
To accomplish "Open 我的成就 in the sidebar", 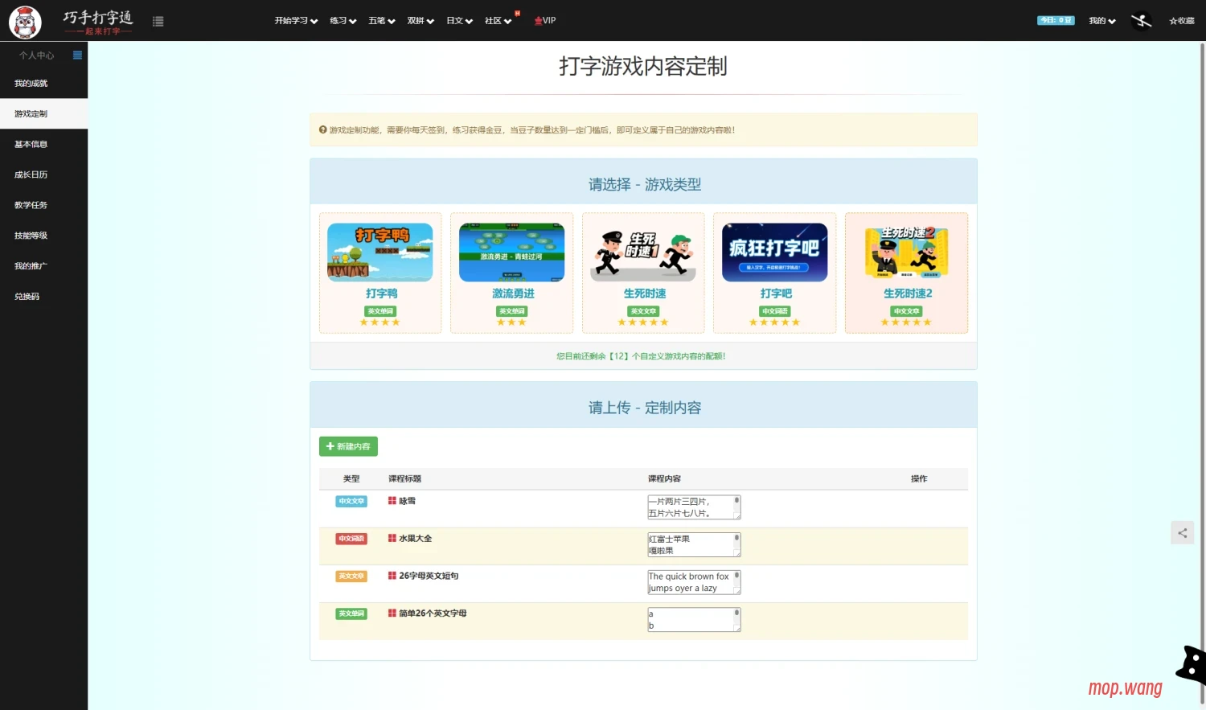I will point(31,84).
